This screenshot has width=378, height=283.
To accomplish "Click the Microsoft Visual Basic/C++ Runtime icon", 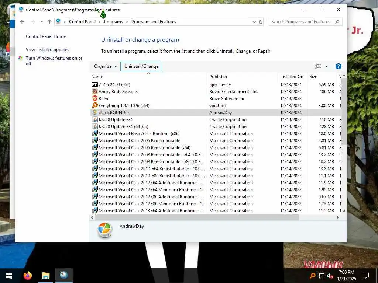I will 95,133.
